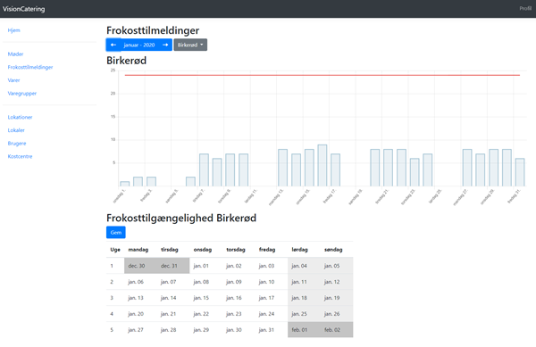Screen dimensions: 536x347
Task: Click the Gem save button
Action: [x=116, y=232]
